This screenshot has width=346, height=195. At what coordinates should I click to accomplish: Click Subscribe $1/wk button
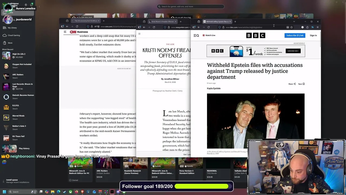(x=295, y=35)
